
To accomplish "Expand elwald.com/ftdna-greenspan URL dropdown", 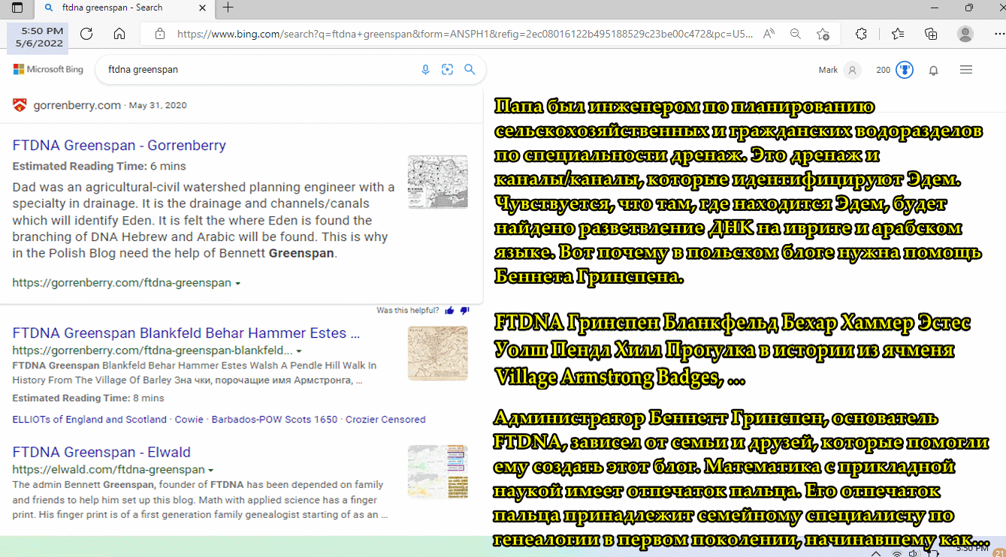I will [x=211, y=471].
